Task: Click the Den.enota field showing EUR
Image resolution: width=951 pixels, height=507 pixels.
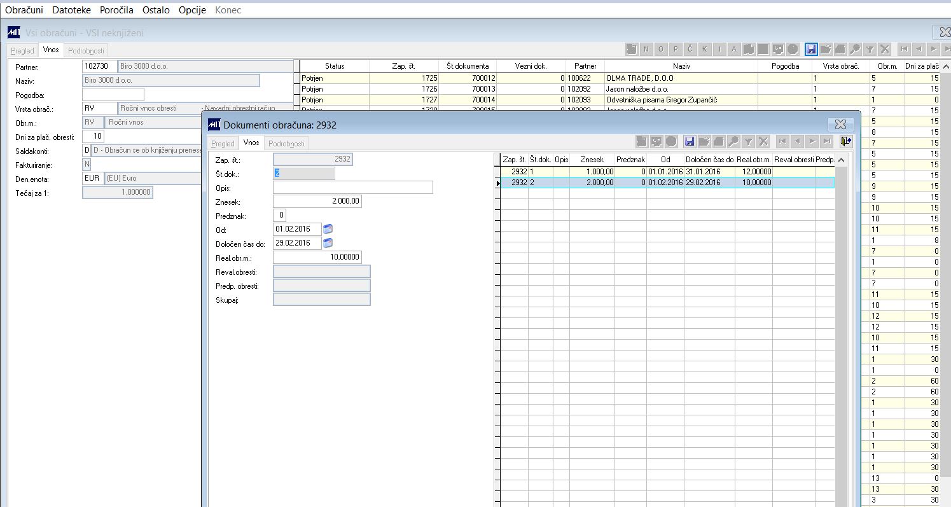Action: click(93, 178)
